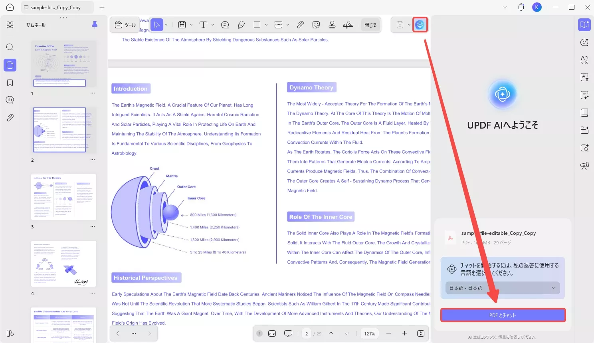The width and height of the screenshot is (594, 343).
Task: Click the icon at the bottom of the left sidebar
Action: coord(10,333)
